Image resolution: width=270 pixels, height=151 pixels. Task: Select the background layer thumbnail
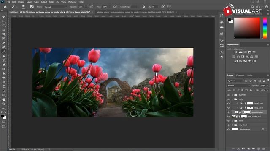click(235, 130)
